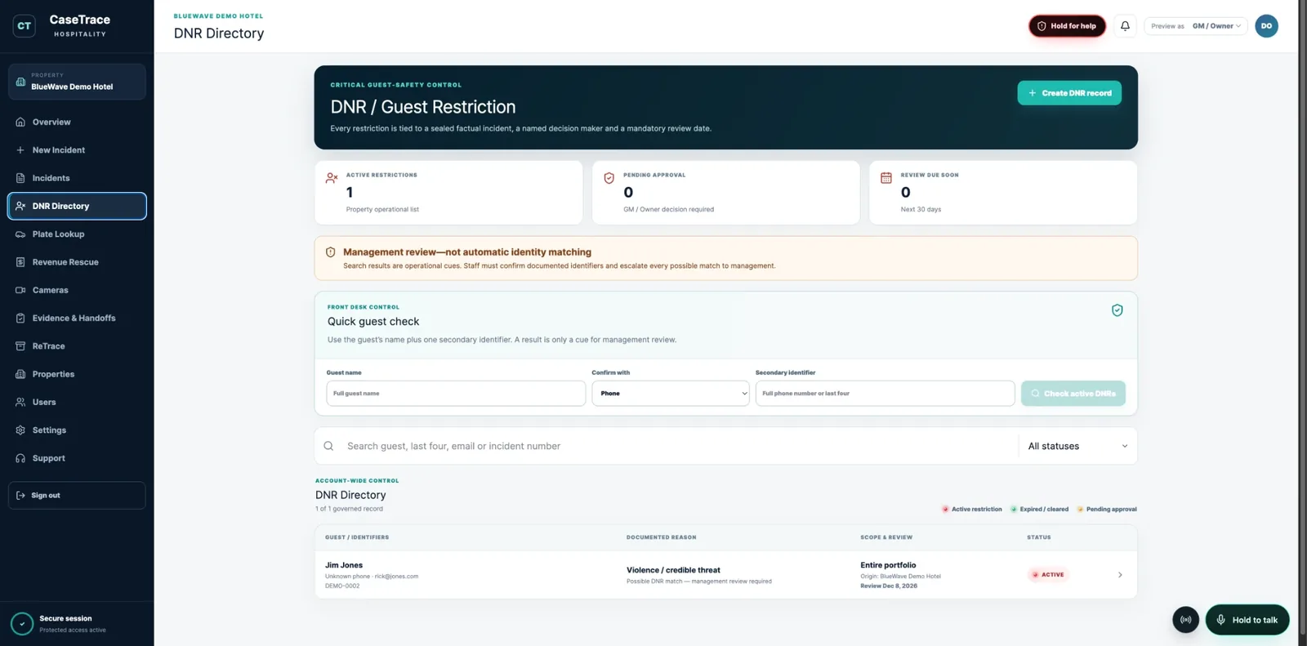Click the Jim Jones guest name
Screen dimensions: 1307x646
click(x=344, y=565)
